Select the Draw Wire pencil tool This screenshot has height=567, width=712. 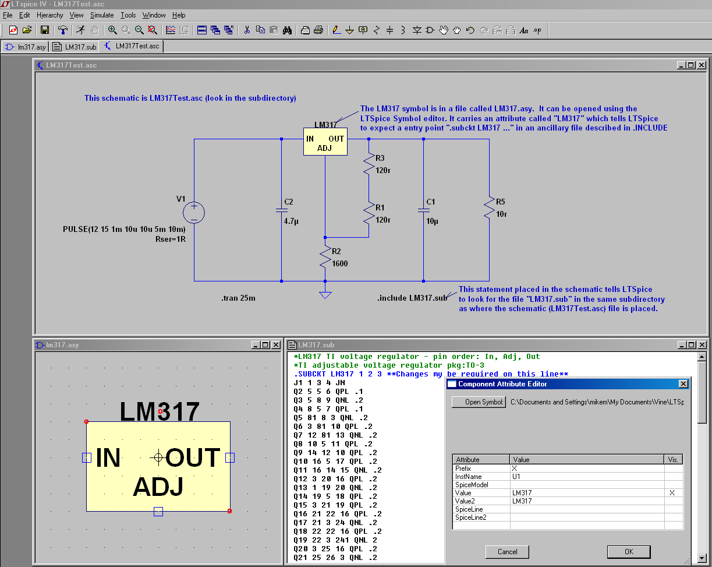336,30
